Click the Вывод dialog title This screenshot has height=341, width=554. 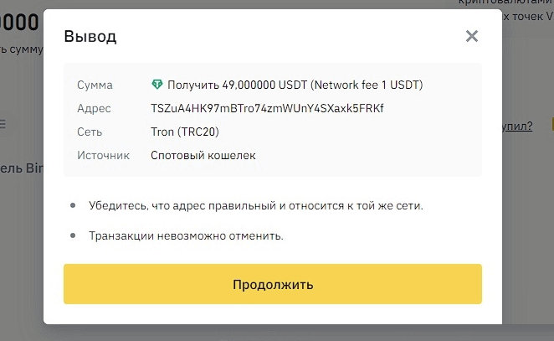pyautogui.click(x=90, y=36)
